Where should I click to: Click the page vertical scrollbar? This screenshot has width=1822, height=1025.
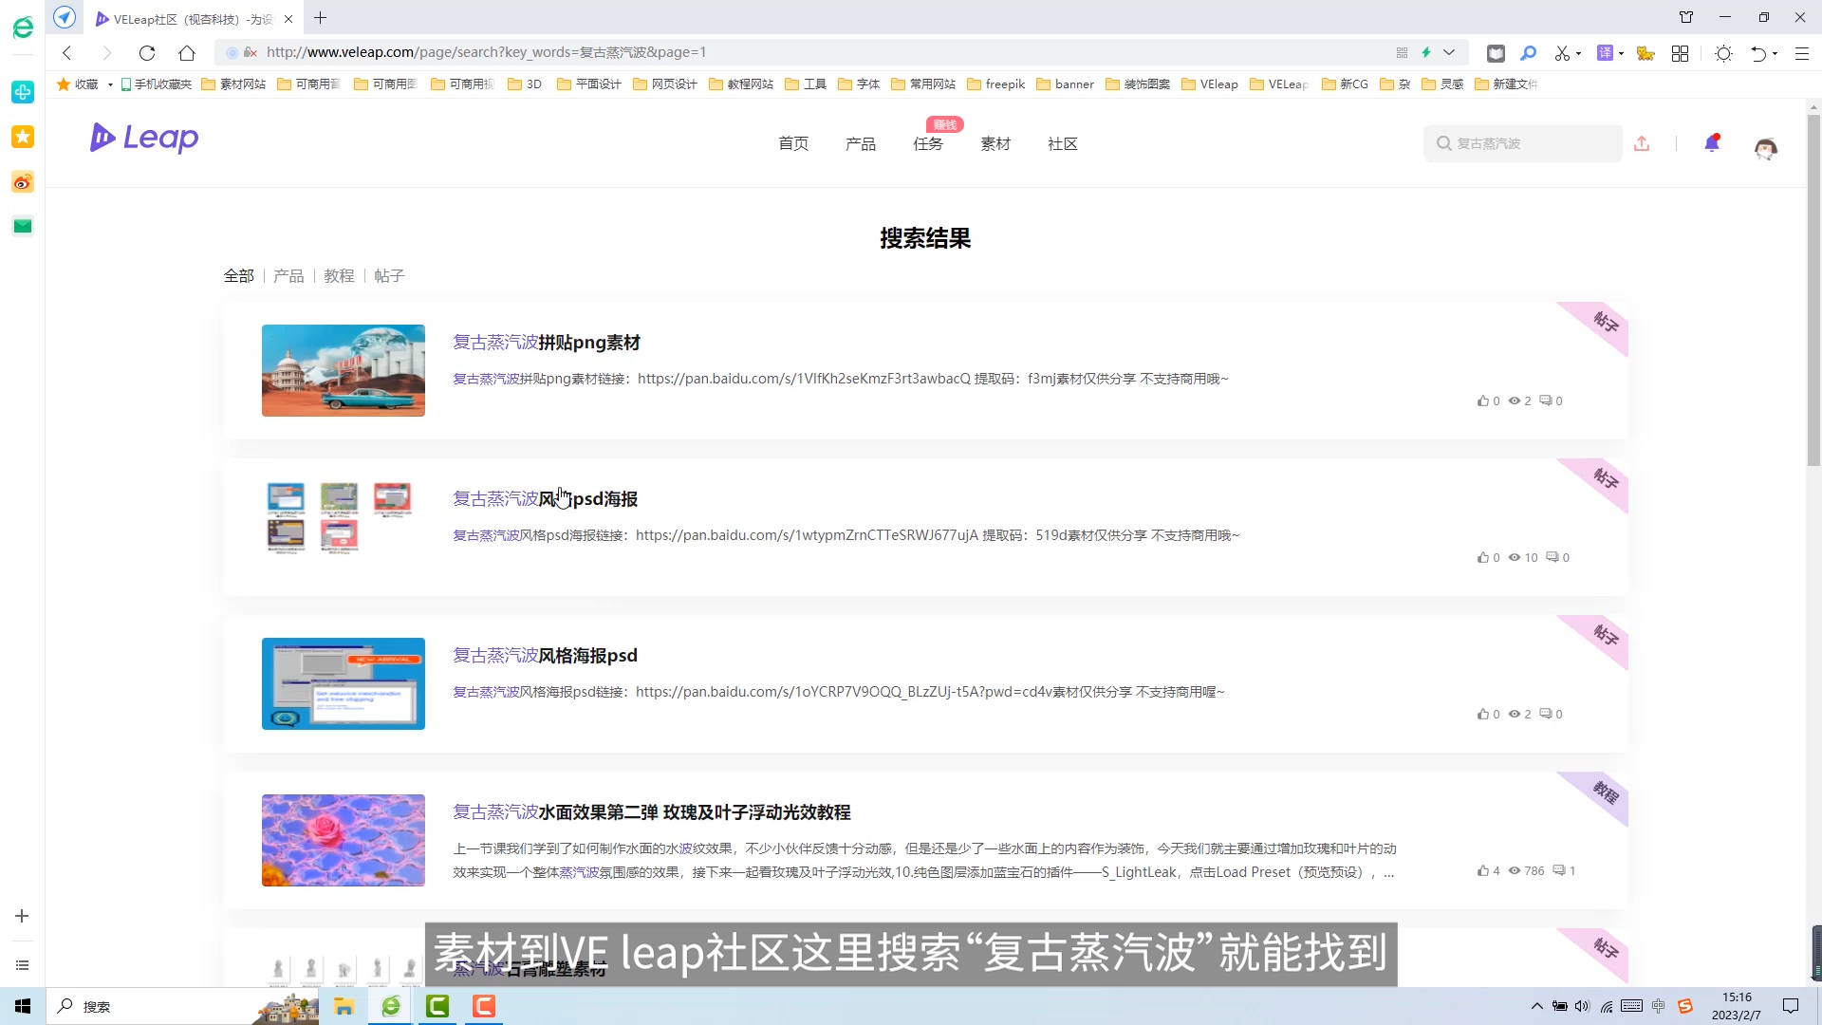click(x=1813, y=290)
